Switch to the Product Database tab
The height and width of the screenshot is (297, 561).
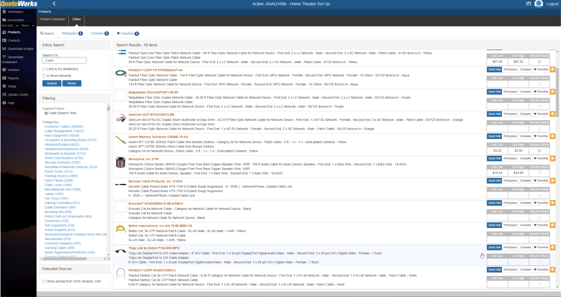click(53, 19)
